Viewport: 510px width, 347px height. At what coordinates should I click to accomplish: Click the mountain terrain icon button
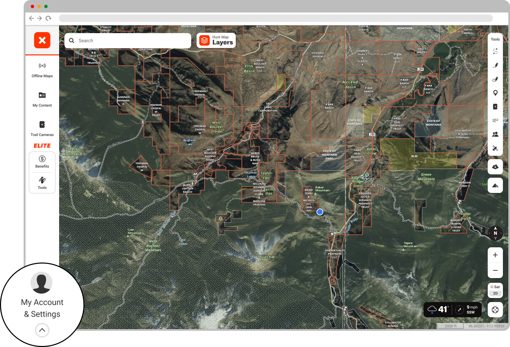point(495,185)
